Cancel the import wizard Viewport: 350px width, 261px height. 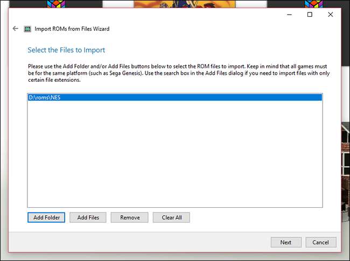click(321, 242)
